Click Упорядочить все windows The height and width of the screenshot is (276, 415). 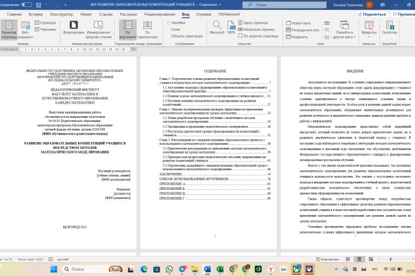303,30
